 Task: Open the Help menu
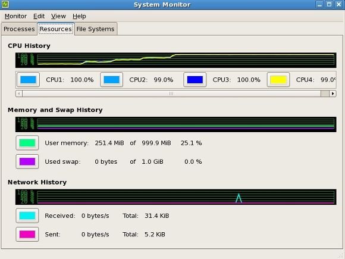pyautogui.click(x=79, y=16)
